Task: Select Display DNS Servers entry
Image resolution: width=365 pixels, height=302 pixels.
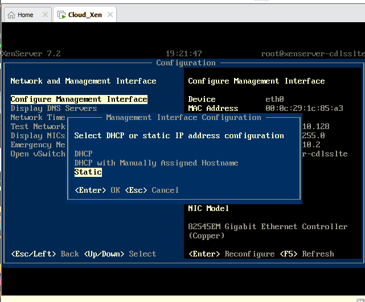Action: (x=54, y=108)
